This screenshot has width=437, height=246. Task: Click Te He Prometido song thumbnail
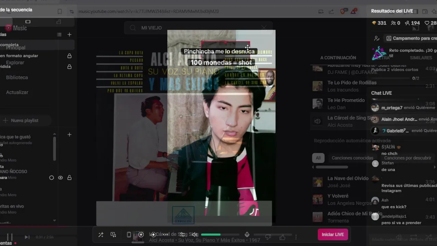coord(318,104)
